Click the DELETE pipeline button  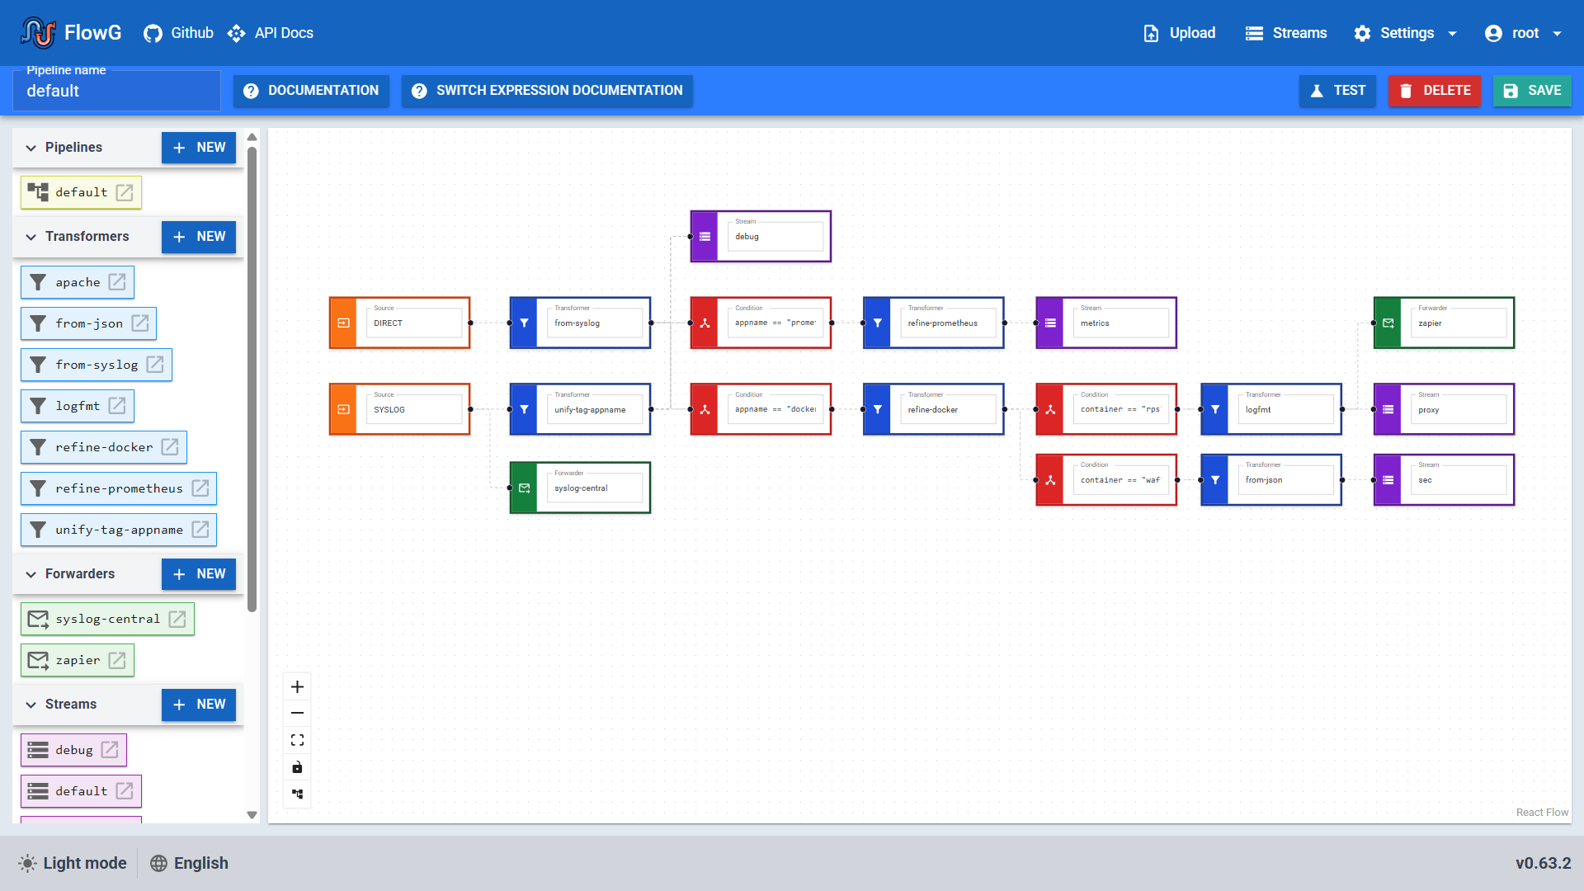tap(1435, 91)
